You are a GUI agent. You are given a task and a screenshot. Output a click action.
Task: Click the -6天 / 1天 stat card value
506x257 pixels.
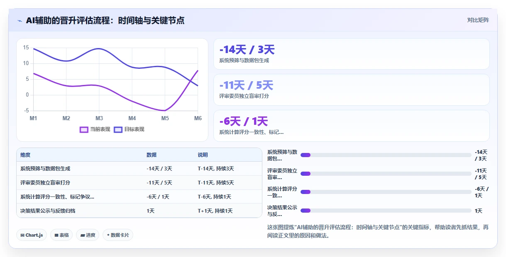(244, 121)
